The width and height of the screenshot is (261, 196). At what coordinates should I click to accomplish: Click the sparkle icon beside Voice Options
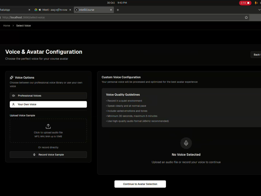pos(11,78)
